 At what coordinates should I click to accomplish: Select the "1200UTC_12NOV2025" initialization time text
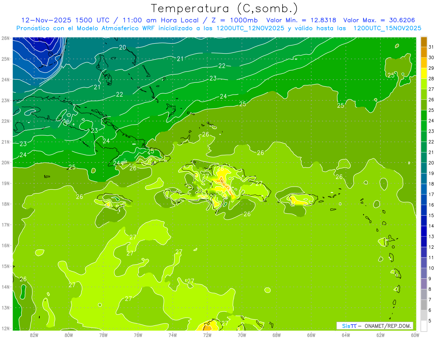[251, 28]
